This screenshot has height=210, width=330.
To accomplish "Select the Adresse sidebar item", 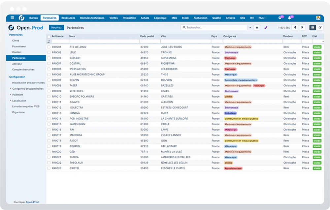I will pos(17,64).
